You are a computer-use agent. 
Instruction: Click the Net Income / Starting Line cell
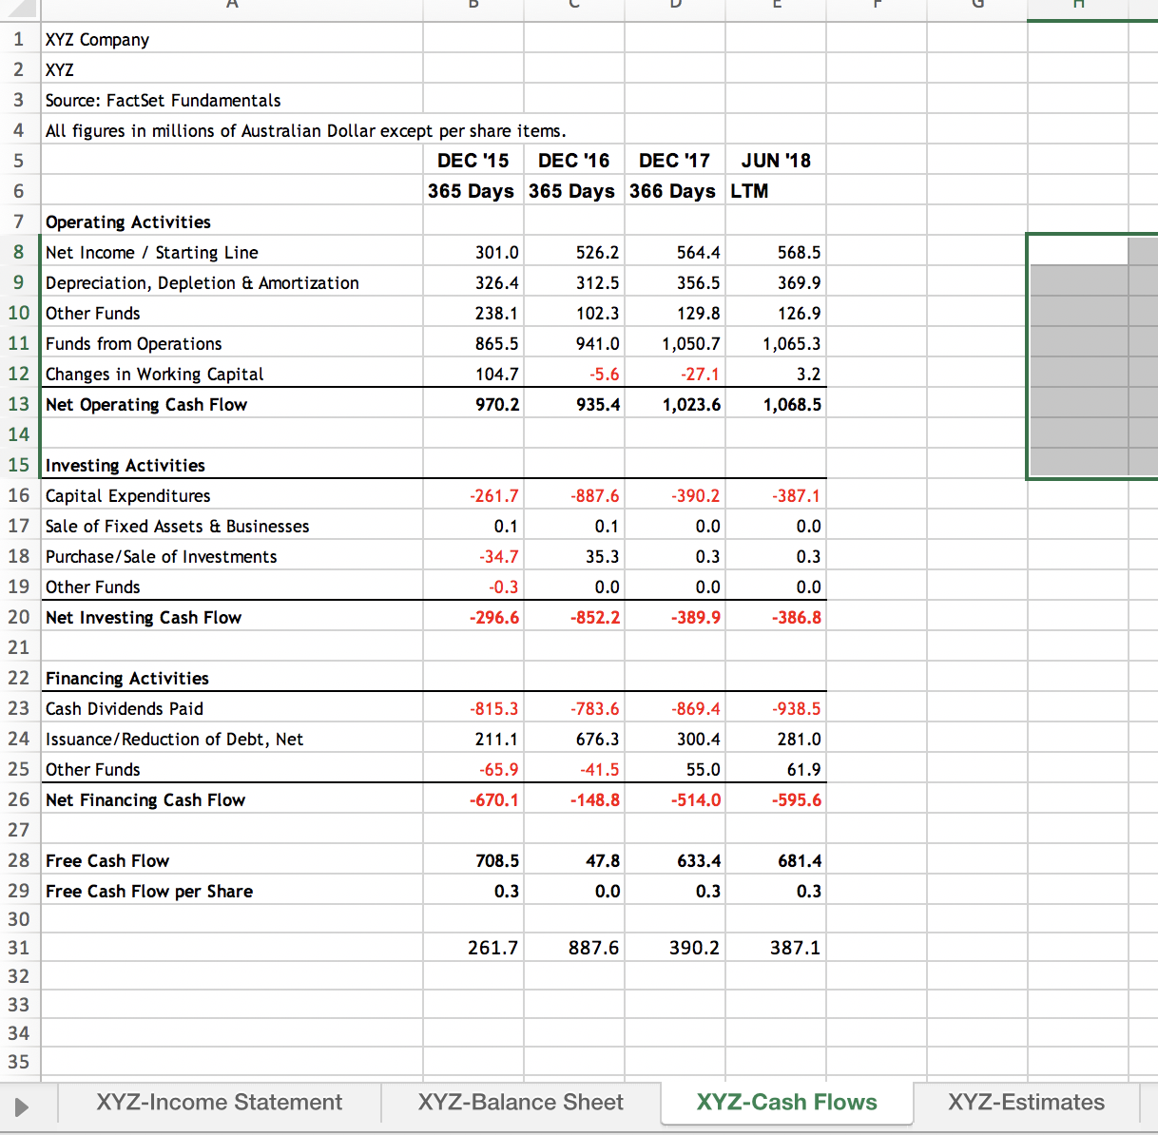pos(150,252)
